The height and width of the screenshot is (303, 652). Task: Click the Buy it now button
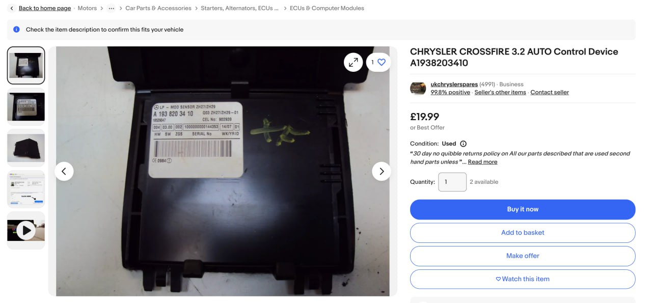point(523,209)
